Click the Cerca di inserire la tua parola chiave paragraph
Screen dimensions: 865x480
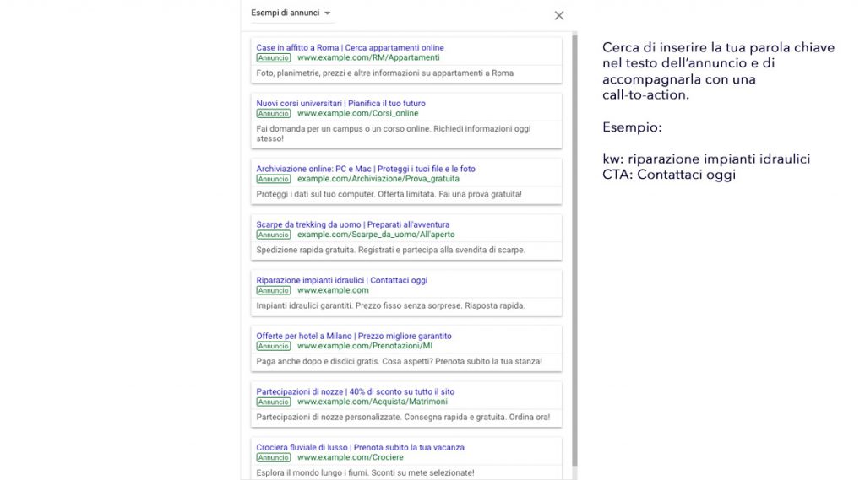[718, 71]
